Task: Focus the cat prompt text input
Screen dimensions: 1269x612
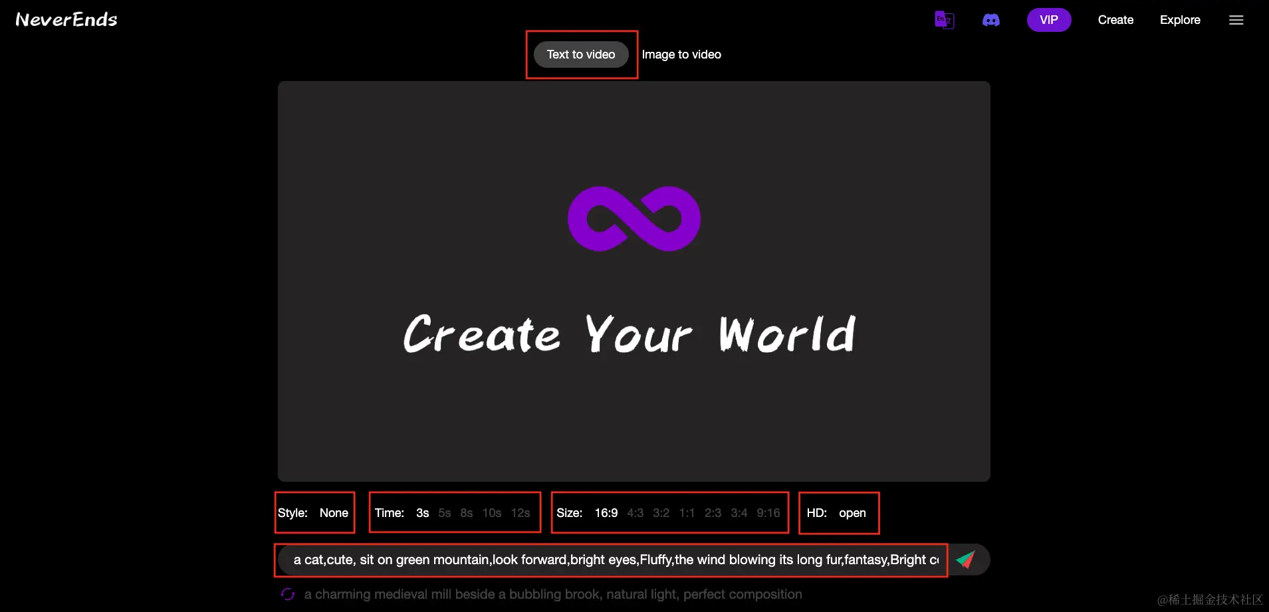Action: click(x=616, y=560)
